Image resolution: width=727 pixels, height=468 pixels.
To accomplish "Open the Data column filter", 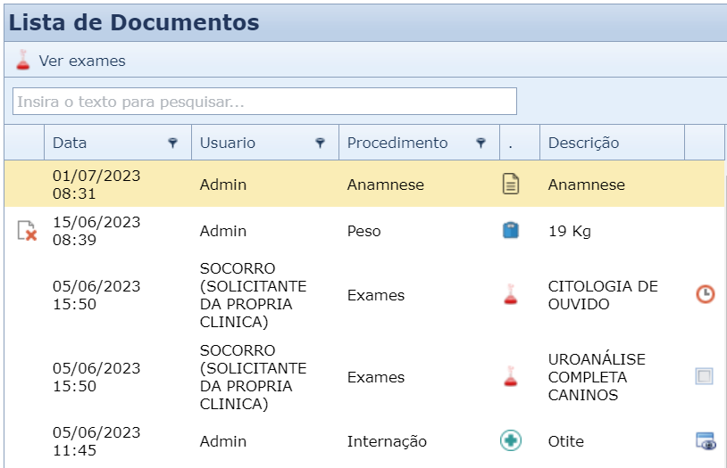I will tap(172, 143).
